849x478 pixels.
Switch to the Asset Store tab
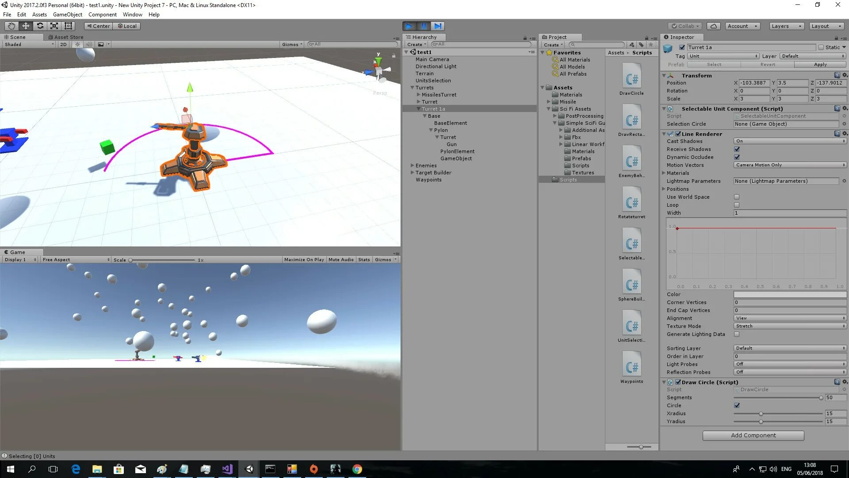[66, 37]
